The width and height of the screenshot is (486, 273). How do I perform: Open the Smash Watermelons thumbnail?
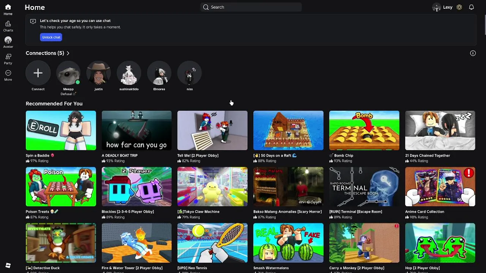[x=288, y=243]
